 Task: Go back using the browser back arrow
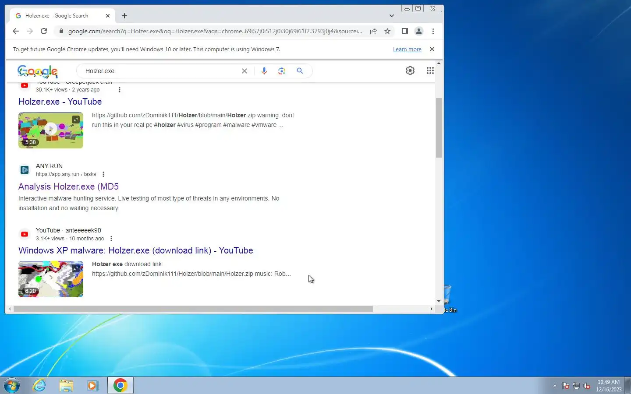[16, 31]
